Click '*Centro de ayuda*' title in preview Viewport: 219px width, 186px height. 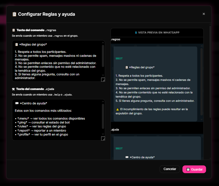142,157
